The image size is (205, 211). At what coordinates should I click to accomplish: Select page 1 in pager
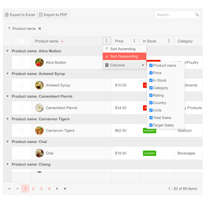(25, 189)
